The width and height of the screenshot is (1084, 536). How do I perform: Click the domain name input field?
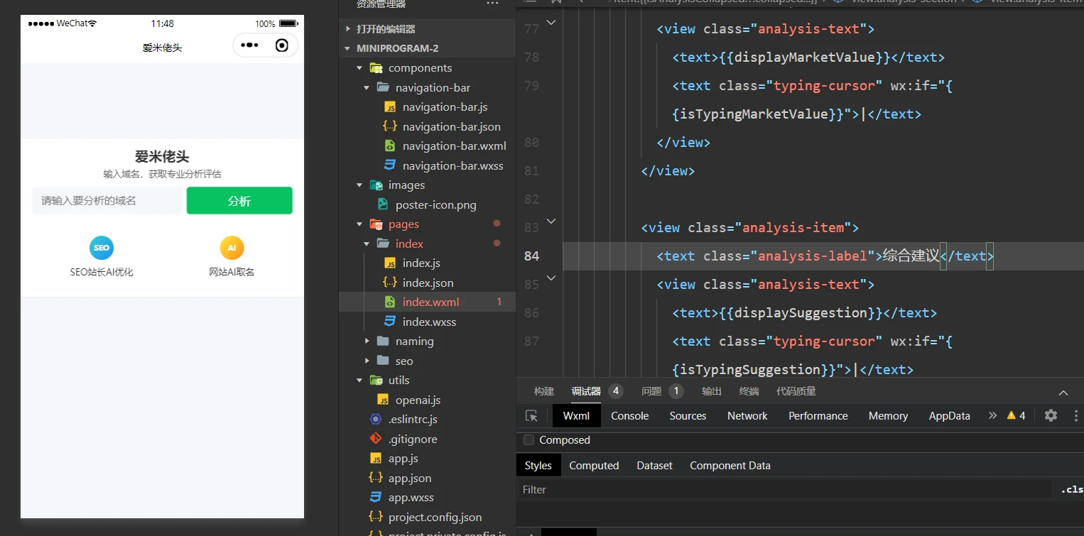[107, 201]
